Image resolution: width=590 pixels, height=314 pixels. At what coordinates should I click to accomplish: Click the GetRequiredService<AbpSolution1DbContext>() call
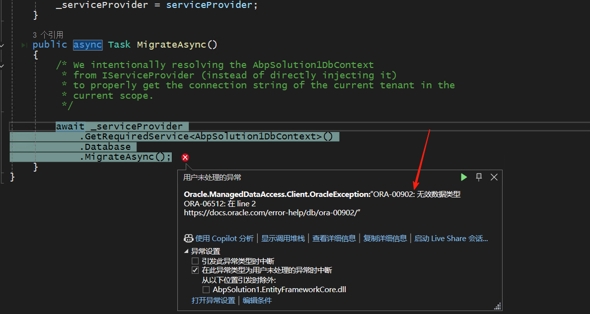pyautogui.click(x=206, y=136)
